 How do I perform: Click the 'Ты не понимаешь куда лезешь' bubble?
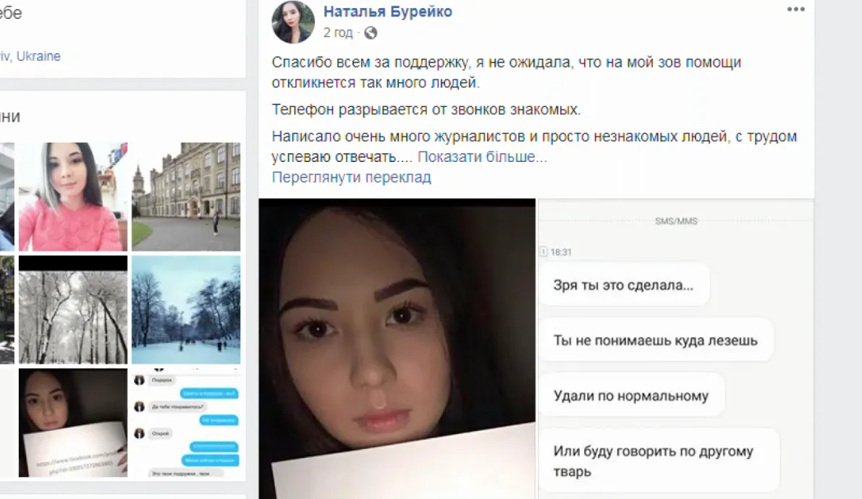(656, 340)
